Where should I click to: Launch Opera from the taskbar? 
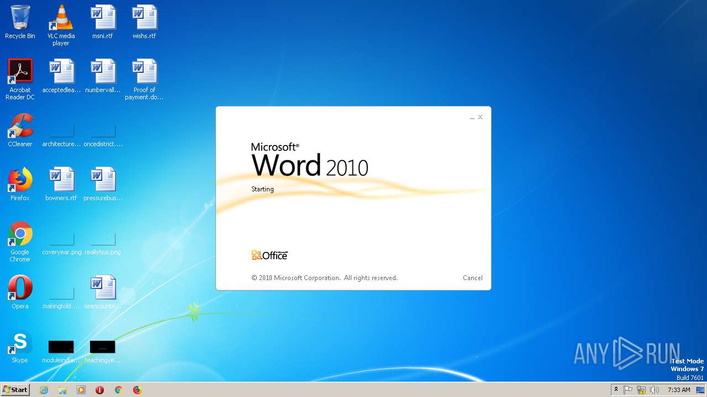[x=100, y=390]
